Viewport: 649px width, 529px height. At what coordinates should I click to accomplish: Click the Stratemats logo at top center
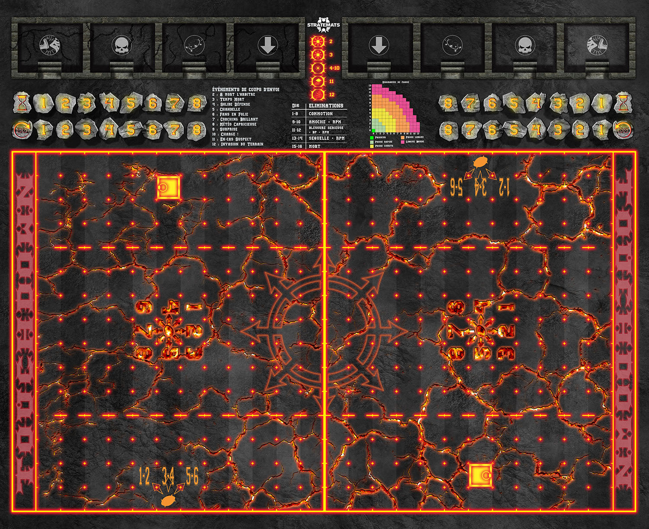tap(323, 25)
